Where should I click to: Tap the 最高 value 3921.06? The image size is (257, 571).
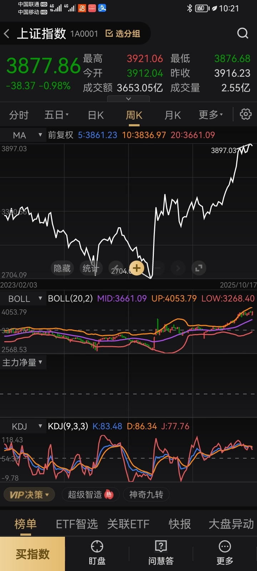pos(145,59)
